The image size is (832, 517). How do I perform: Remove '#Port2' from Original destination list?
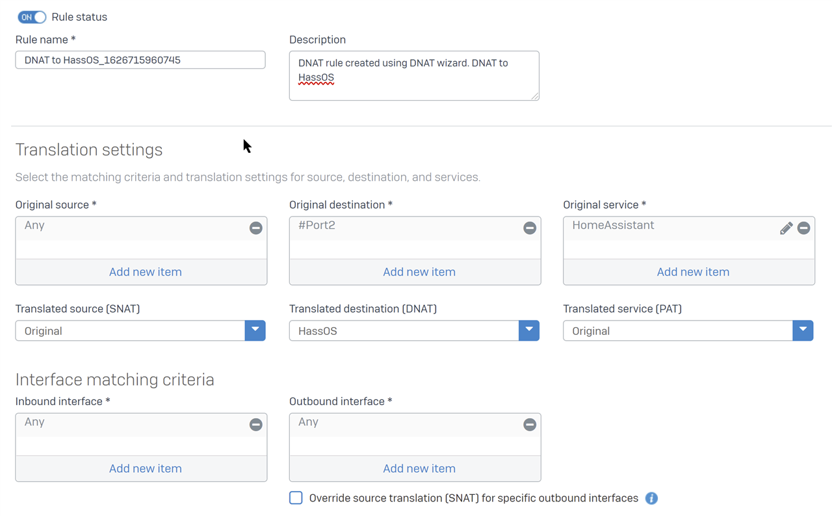point(530,228)
